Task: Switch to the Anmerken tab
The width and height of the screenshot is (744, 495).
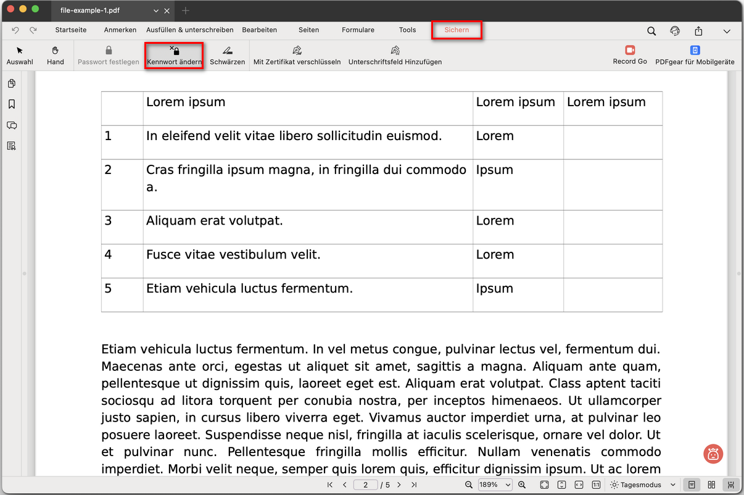Action: coord(120,30)
